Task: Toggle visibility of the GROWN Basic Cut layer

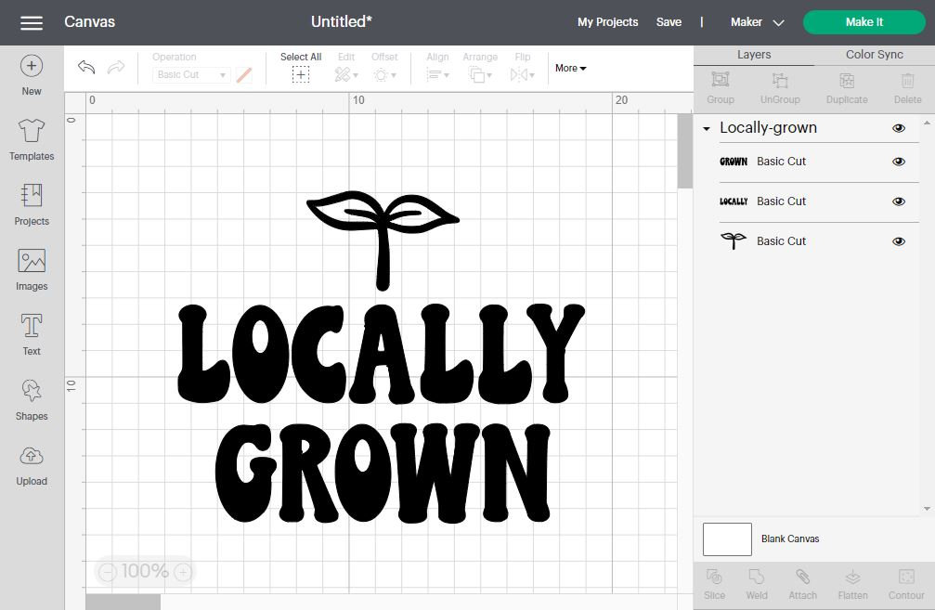Action: [x=898, y=161]
